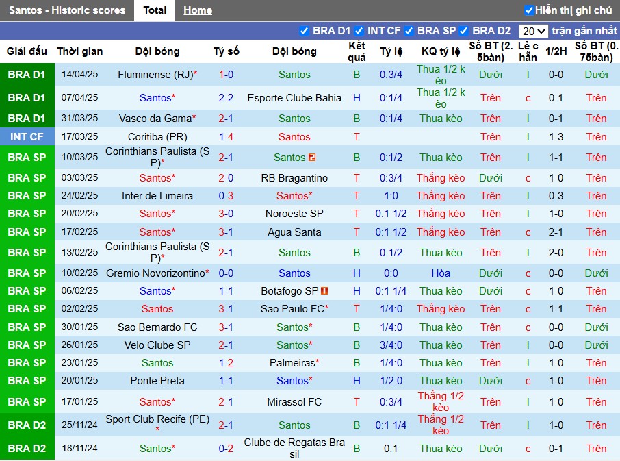The width and height of the screenshot is (620, 461).
Task: Open Esporte Clube Bahia team link
Action: click(294, 98)
